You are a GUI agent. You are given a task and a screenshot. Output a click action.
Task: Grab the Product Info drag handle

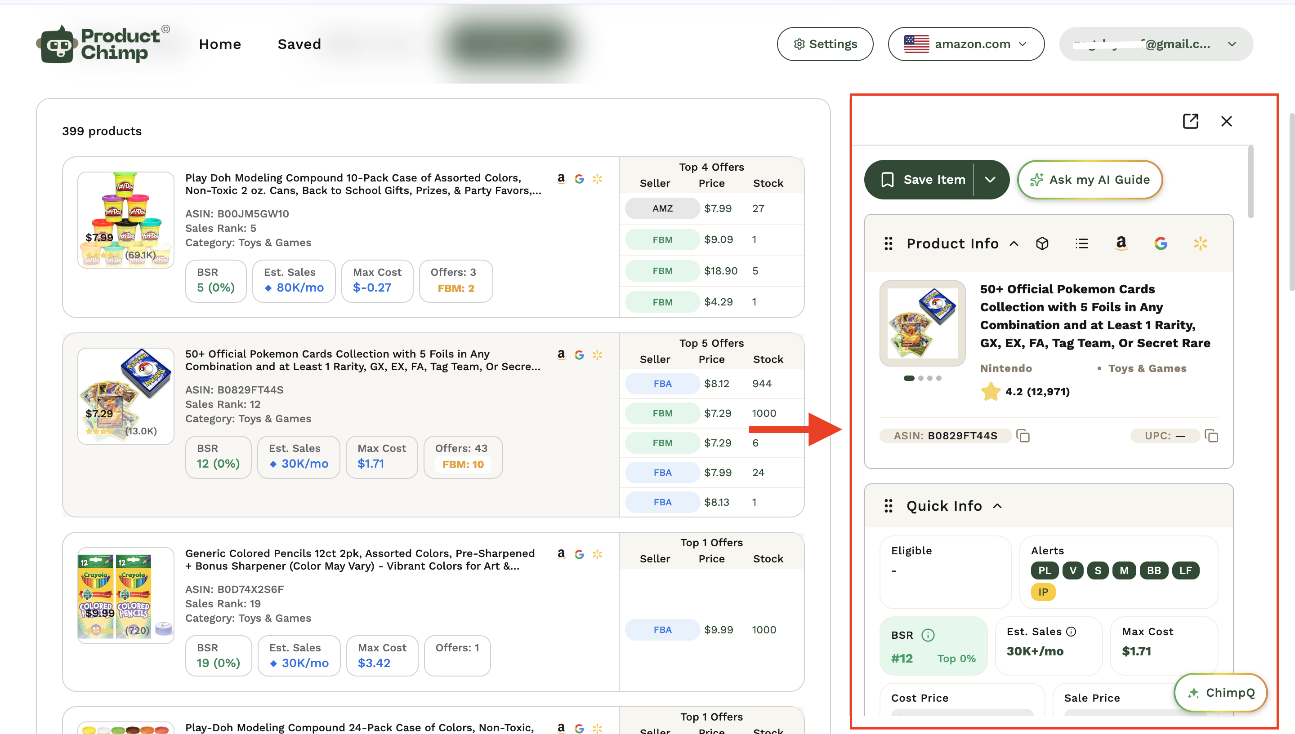(x=889, y=244)
